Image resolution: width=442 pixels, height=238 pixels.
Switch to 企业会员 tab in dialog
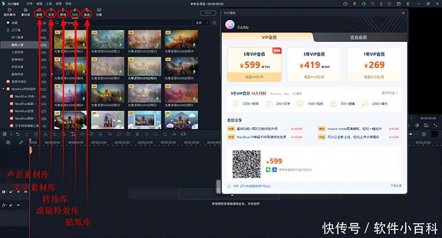click(x=358, y=37)
